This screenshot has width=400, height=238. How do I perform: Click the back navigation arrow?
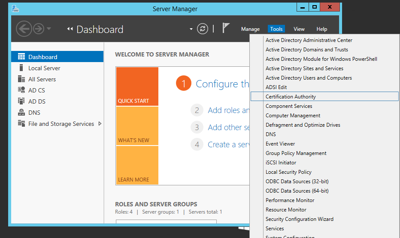click(24, 29)
